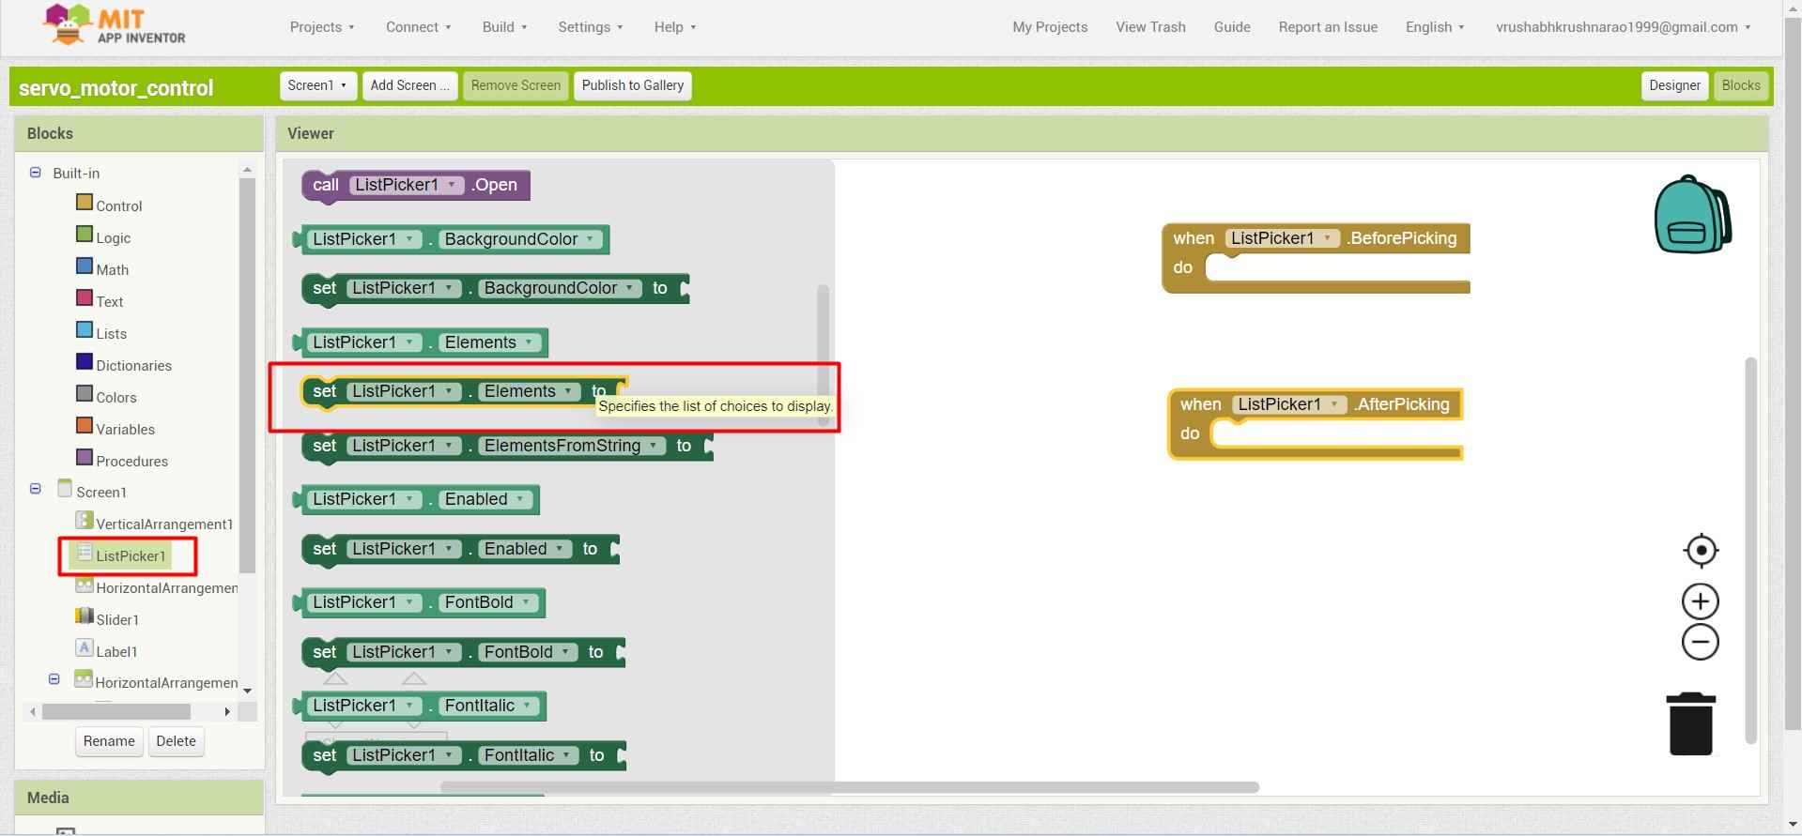Image resolution: width=1802 pixels, height=836 pixels.
Task: Collapse the lower HorizontalArrangement node
Action: click(x=54, y=679)
